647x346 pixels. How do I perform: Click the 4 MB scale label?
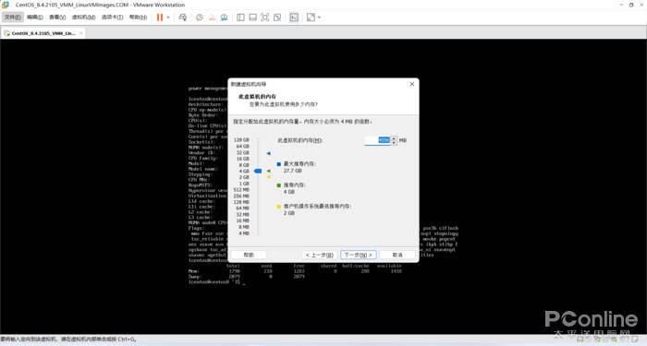[244, 233]
